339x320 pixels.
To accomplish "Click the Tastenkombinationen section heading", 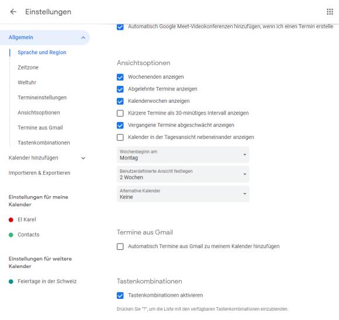I will 150,281.
